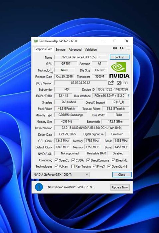The height and width of the screenshot is (233, 159).
Task: Click the Transistors field 3300M
Action: [99, 77]
